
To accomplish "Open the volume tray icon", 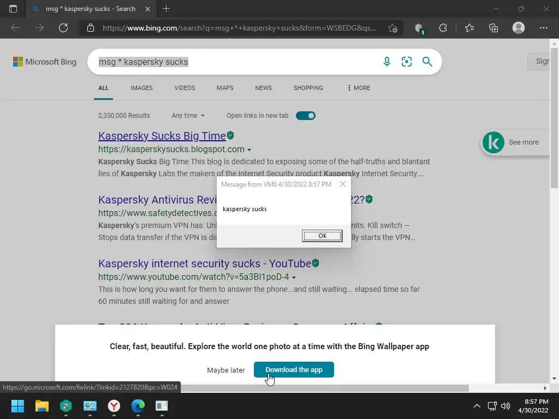I will [505, 406].
